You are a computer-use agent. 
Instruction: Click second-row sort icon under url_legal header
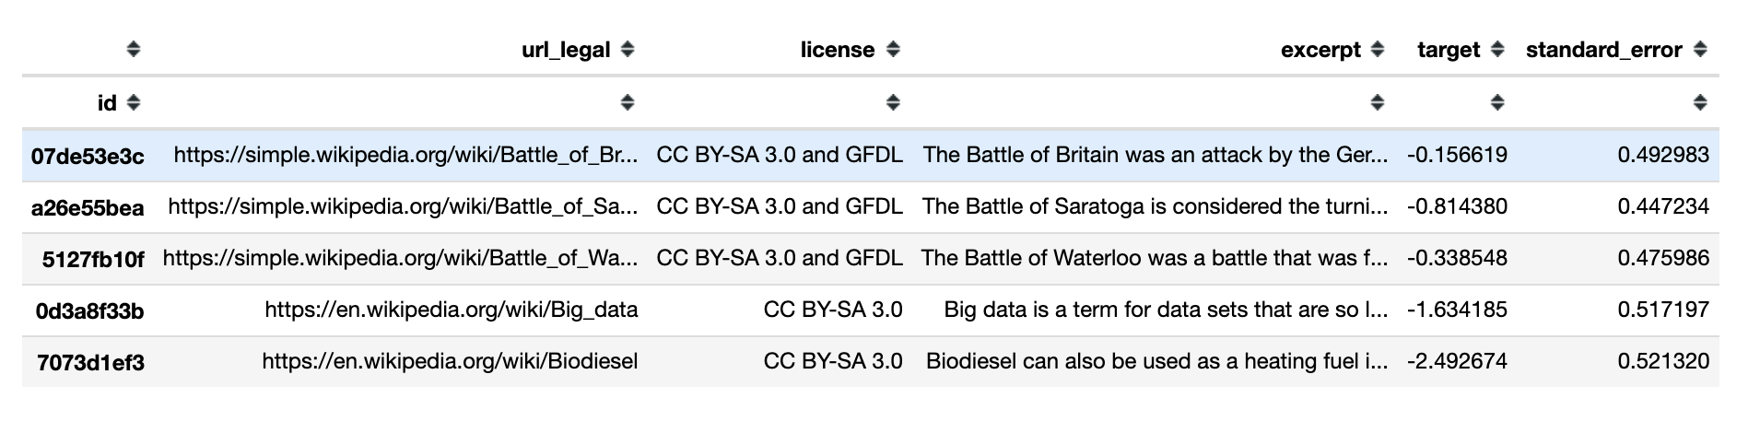tap(628, 103)
